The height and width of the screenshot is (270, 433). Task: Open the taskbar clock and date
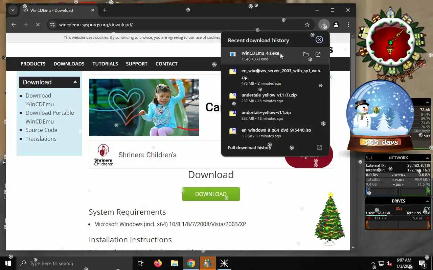click(x=404, y=263)
